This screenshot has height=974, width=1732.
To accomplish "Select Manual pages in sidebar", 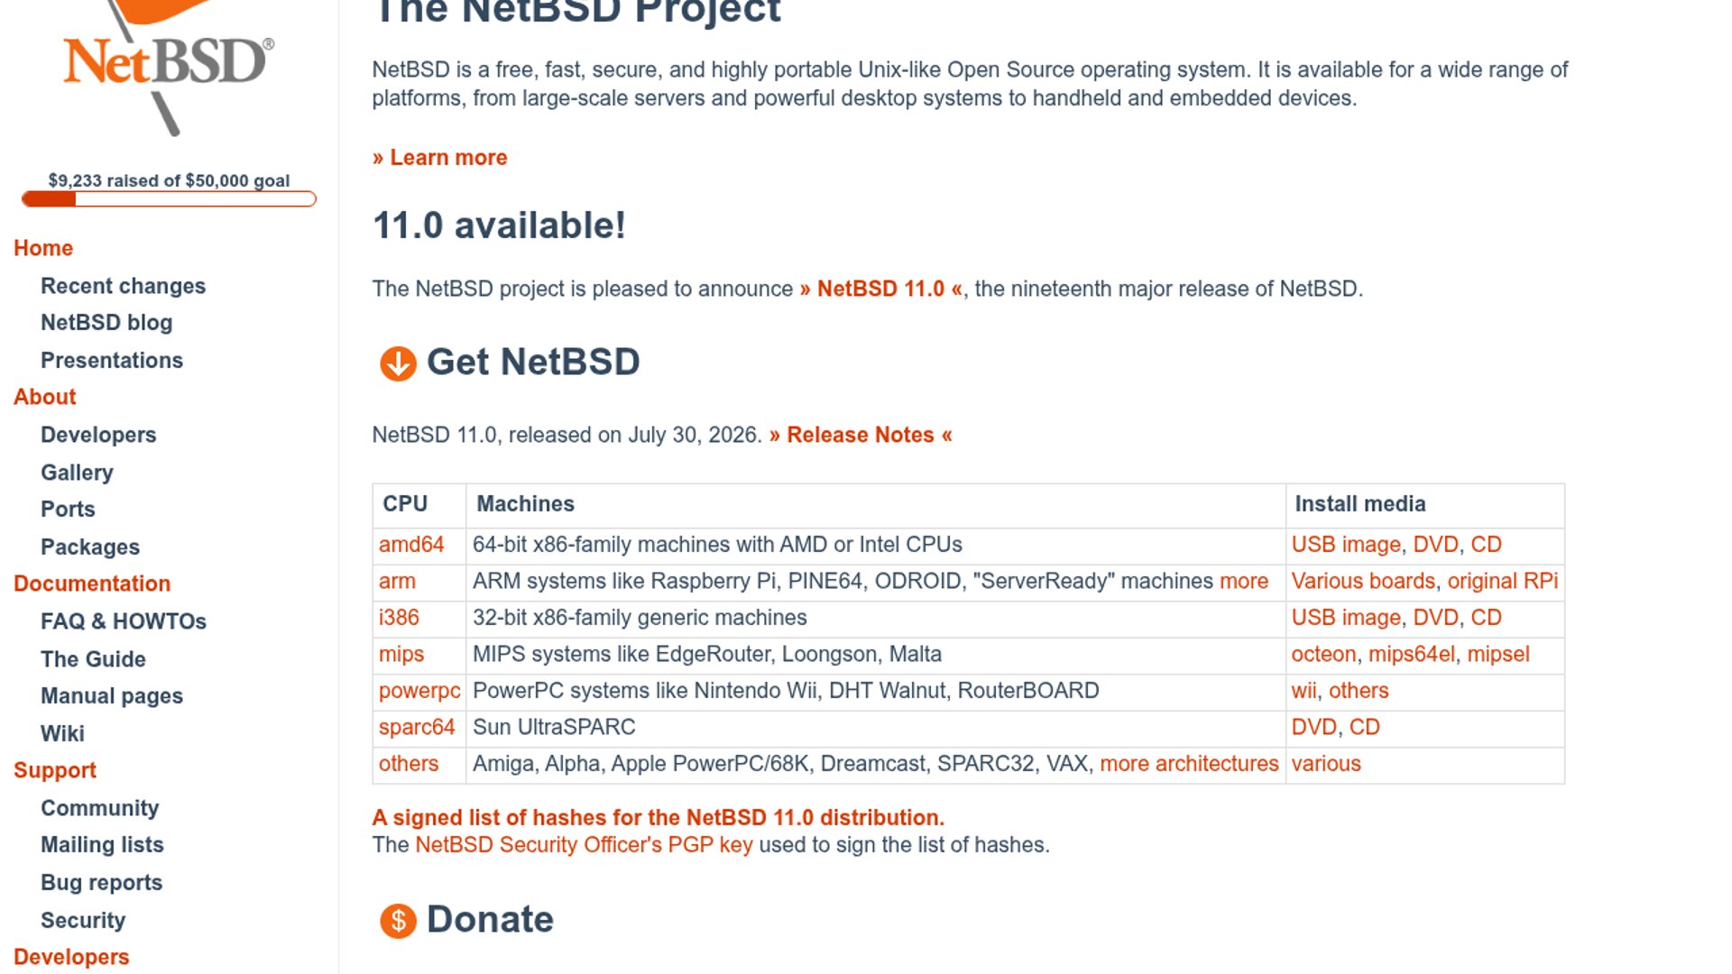I will [112, 696].
